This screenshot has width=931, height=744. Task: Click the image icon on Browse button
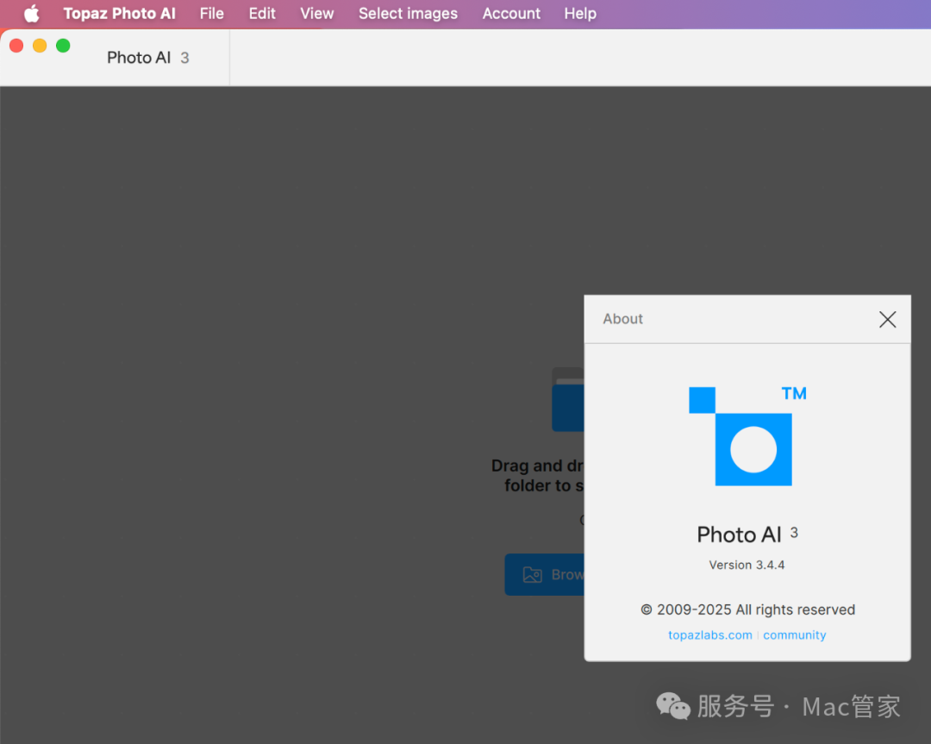pos(532,575)
